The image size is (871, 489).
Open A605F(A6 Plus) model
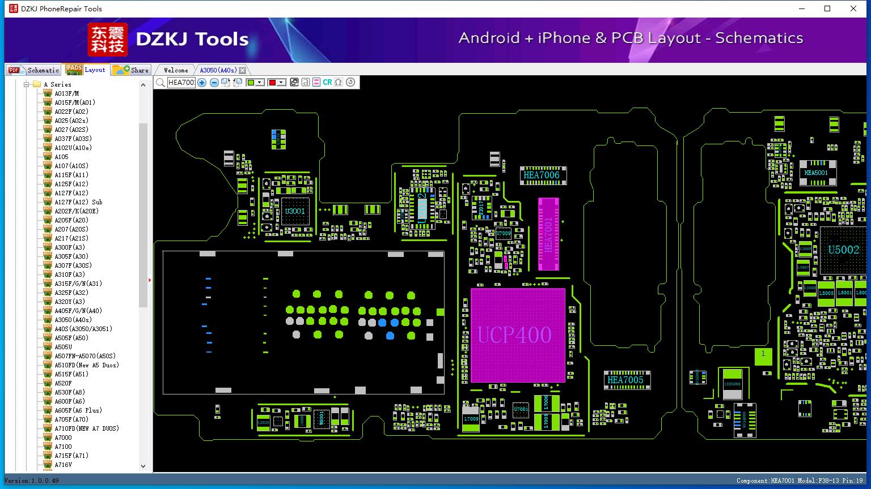click(78, 410)
